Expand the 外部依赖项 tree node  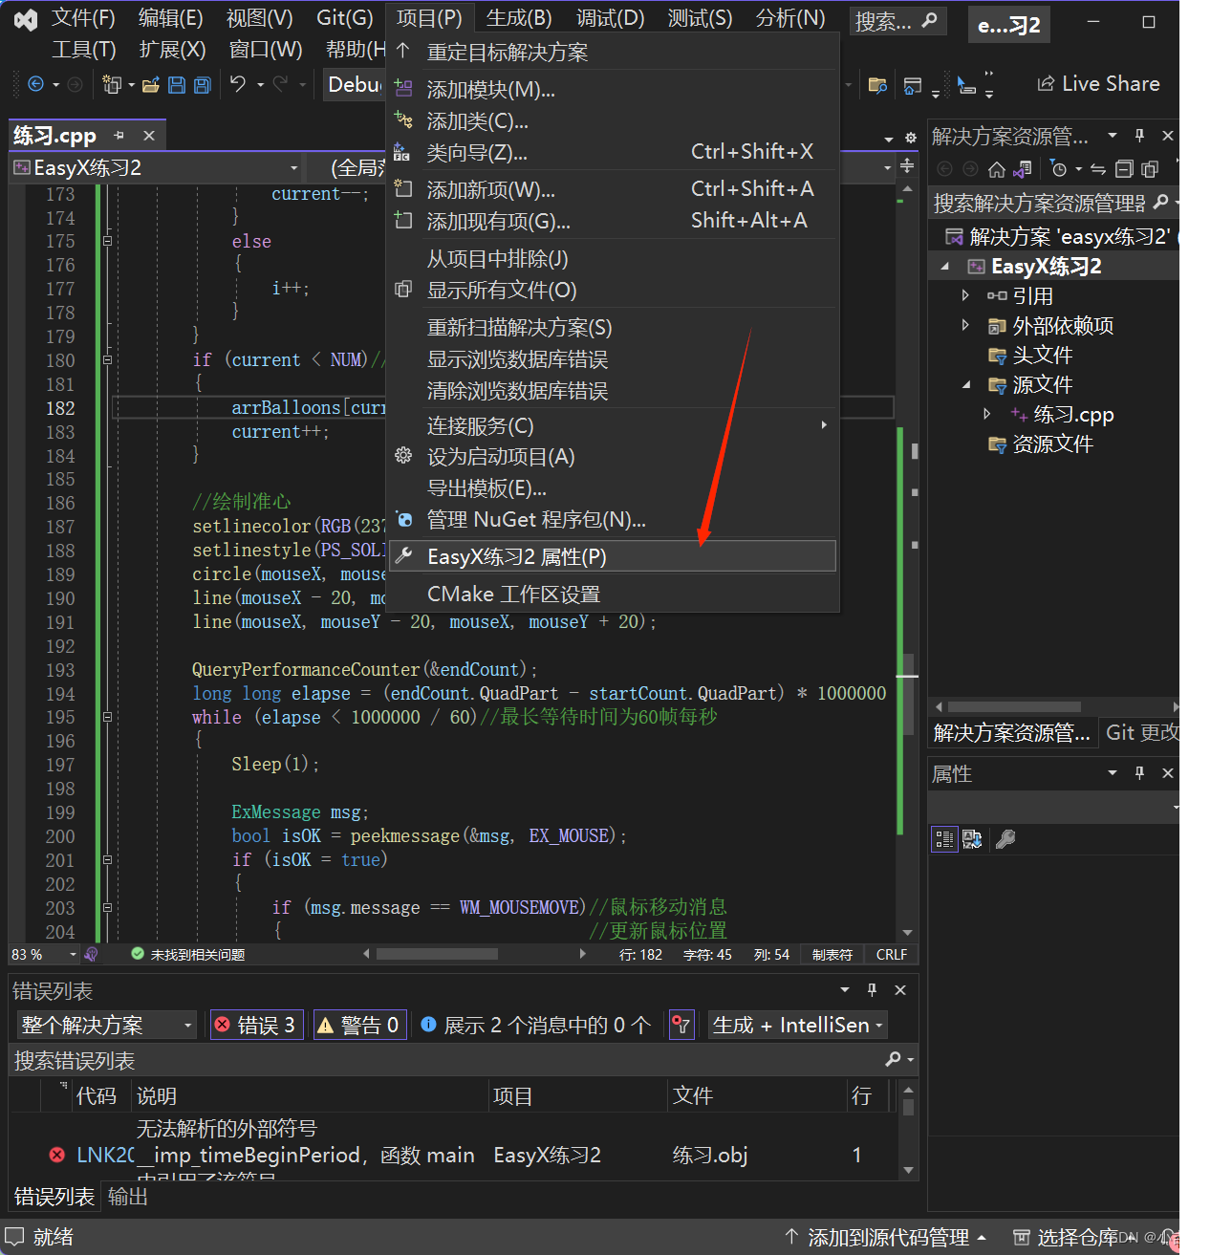pyautogui.click(x=965, y=325)
